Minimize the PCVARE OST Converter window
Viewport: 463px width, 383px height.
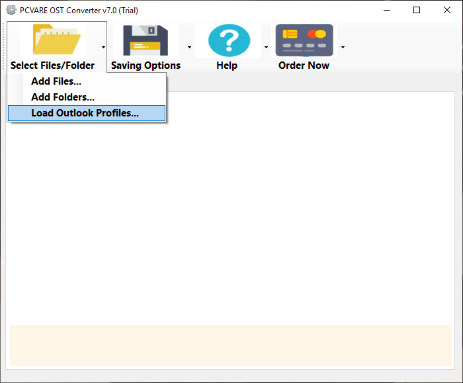(x=387, y=10)
